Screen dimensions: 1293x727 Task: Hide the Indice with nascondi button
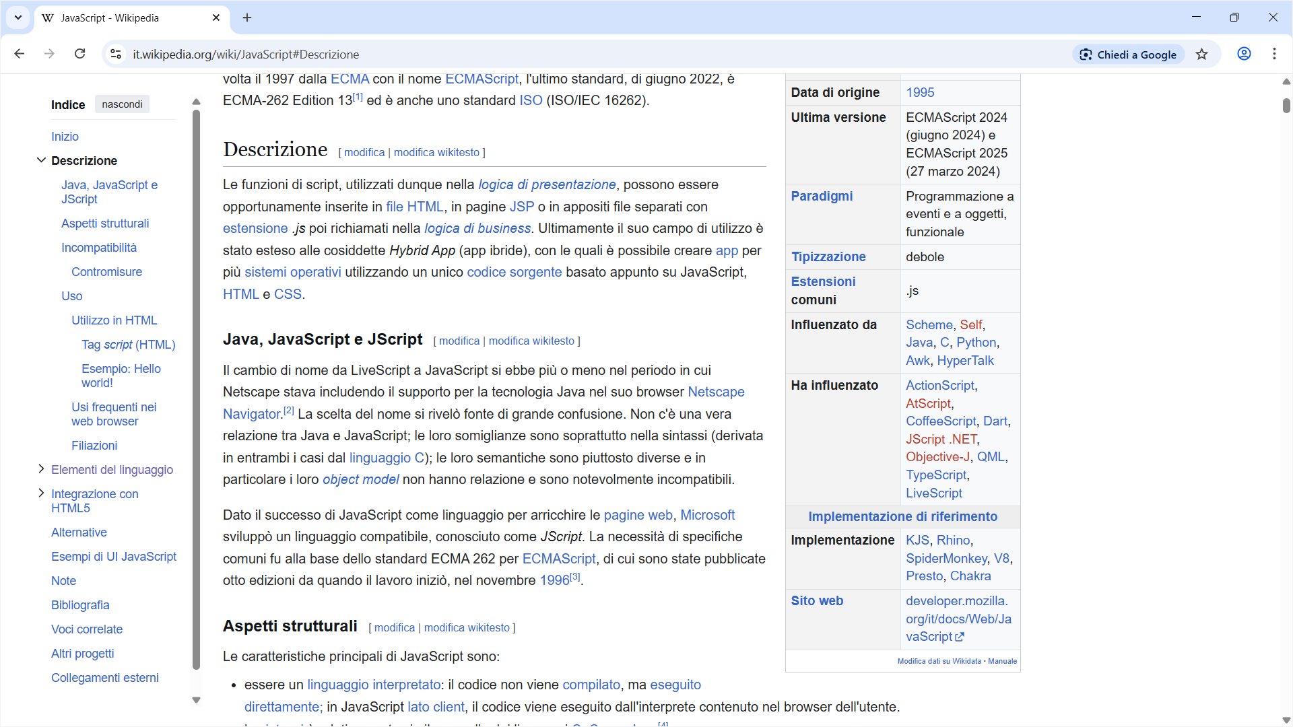pyautogui.click(x=122, y=104)
